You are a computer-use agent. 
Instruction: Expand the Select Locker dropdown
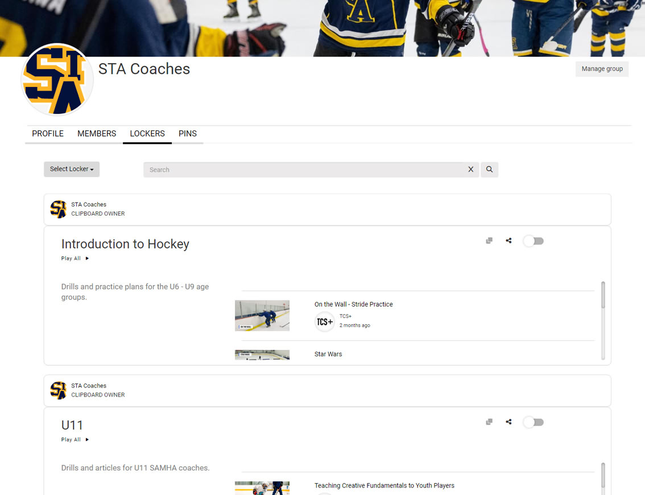(x=72, y=169)
